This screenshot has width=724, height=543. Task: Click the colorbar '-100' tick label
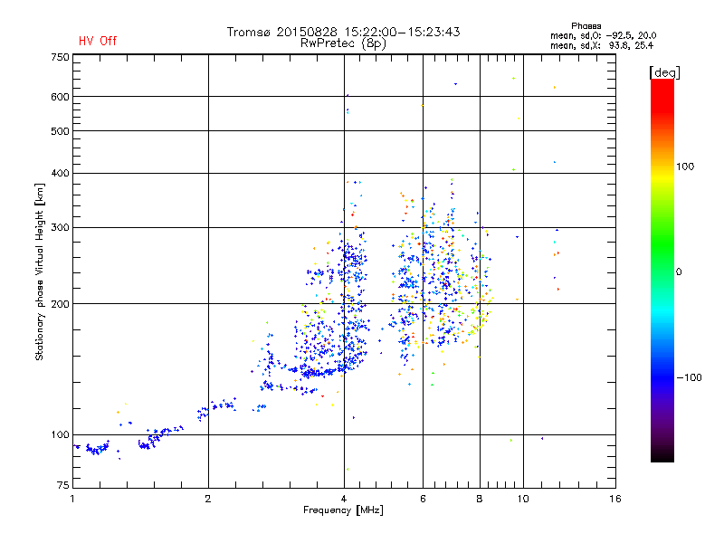689,377
